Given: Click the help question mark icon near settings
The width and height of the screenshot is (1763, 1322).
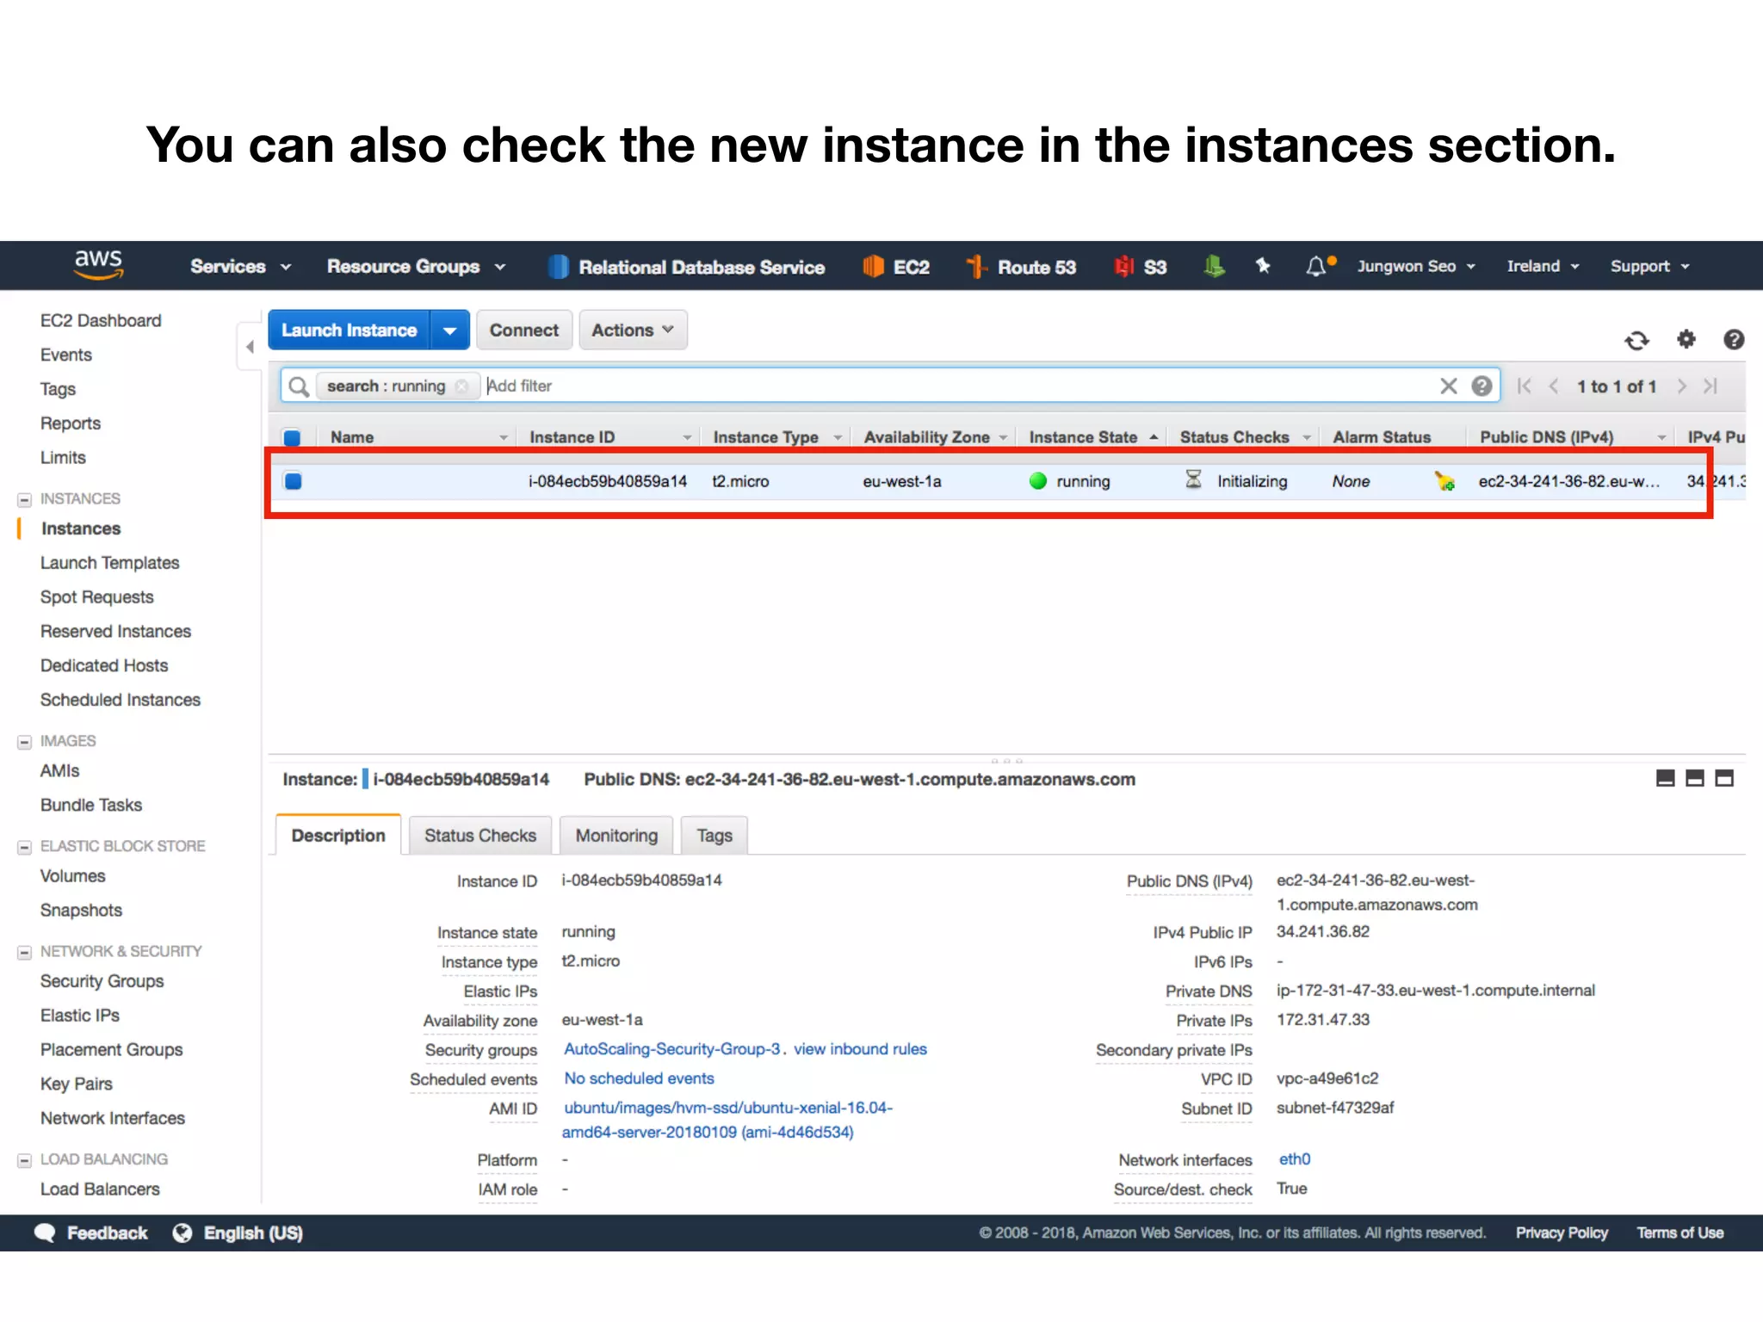Looking at the screenshot, I should 1734,339.
